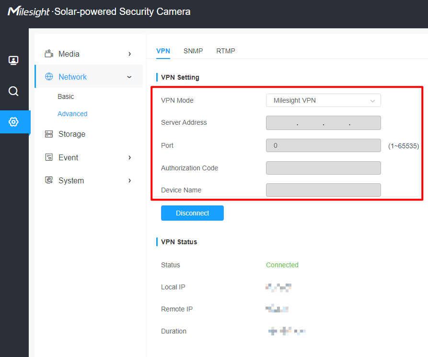Switch to the SNMP tab

pyautogui.click(x=193, y=51)
